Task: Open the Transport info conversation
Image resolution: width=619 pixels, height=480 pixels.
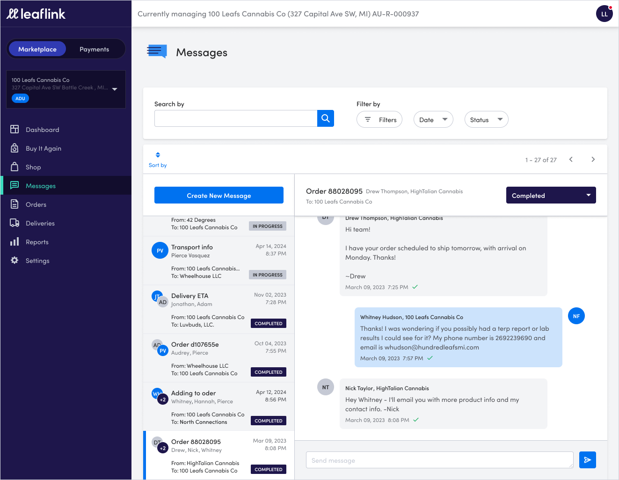Action: pyautogui.click(x=218, y=261)
